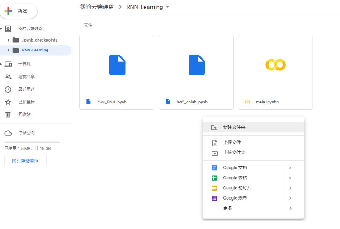Image resolution: width=340 pixels, height=229 pixels.
Task: Open Storage (存储空间) page
Action: (26, 133)
